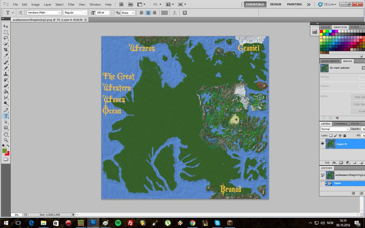Select the Horizontal Type tool

coord(6,116)
